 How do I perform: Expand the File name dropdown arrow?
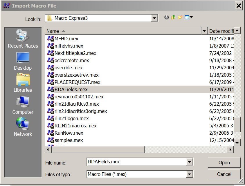pos(190,162)
